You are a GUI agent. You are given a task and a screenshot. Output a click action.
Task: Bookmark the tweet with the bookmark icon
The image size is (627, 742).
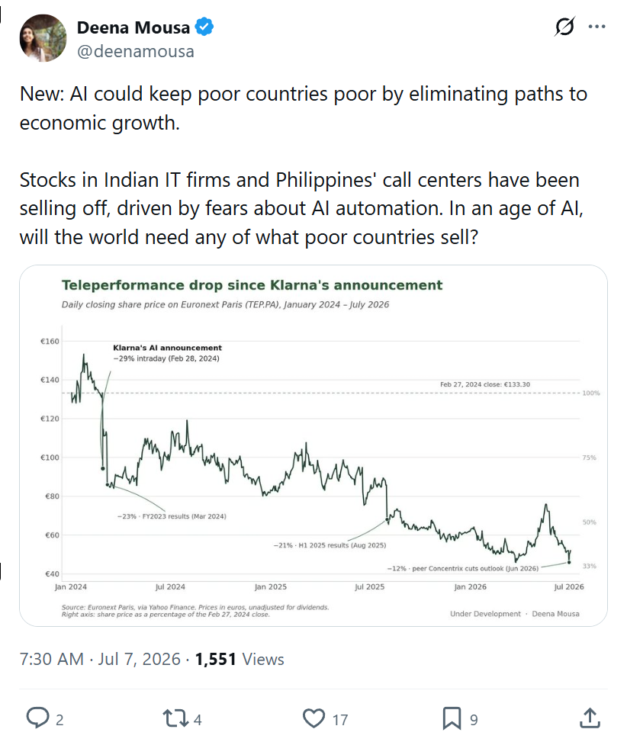point(452,718)
